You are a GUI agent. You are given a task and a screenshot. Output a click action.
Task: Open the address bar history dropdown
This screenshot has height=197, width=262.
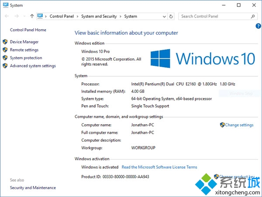(x=164, y=17)
